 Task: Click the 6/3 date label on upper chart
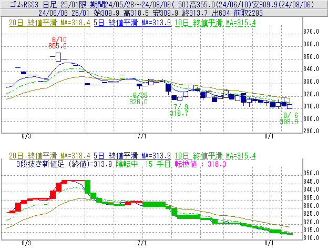(x=26, y=136)
